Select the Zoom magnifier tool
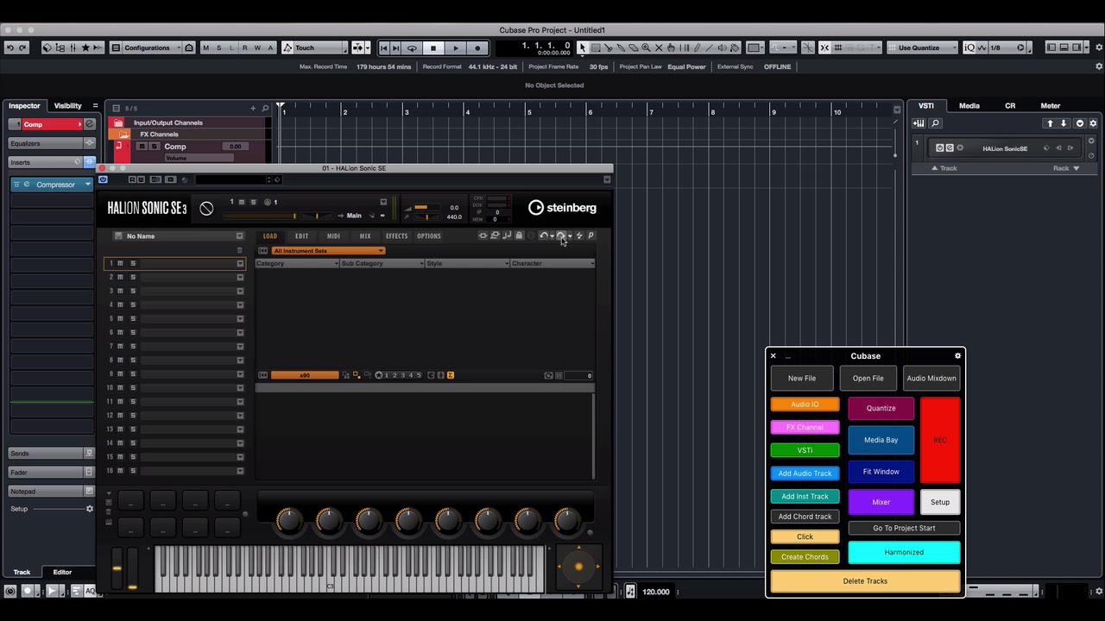1105x621 pixels. (646, 47)
